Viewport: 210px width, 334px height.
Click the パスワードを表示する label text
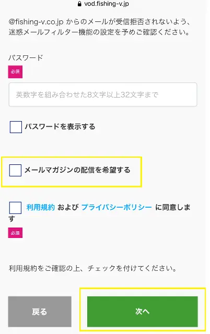tap(60, 127)
